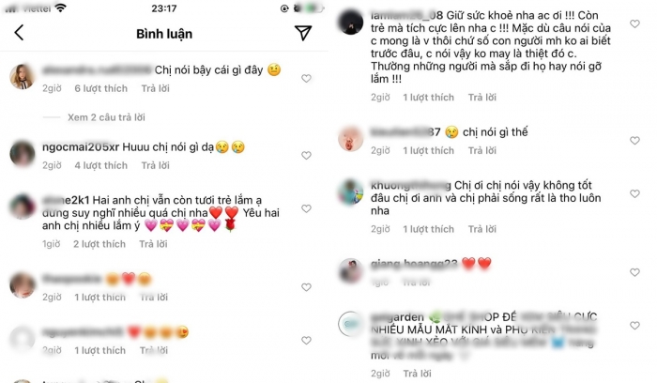Screen dimensions: 657x383
Task: Expand 'Xem 2 câu trả lời' replies
Action: pyautogui.click(x=106, y=117)
